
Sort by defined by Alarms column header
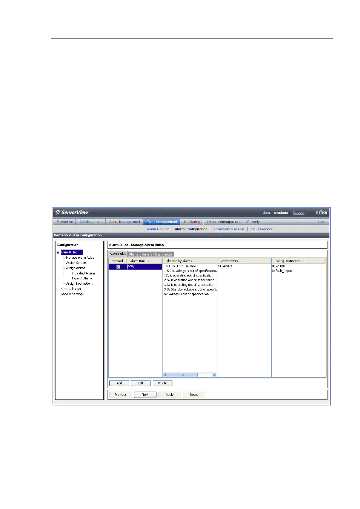(190, 261)
